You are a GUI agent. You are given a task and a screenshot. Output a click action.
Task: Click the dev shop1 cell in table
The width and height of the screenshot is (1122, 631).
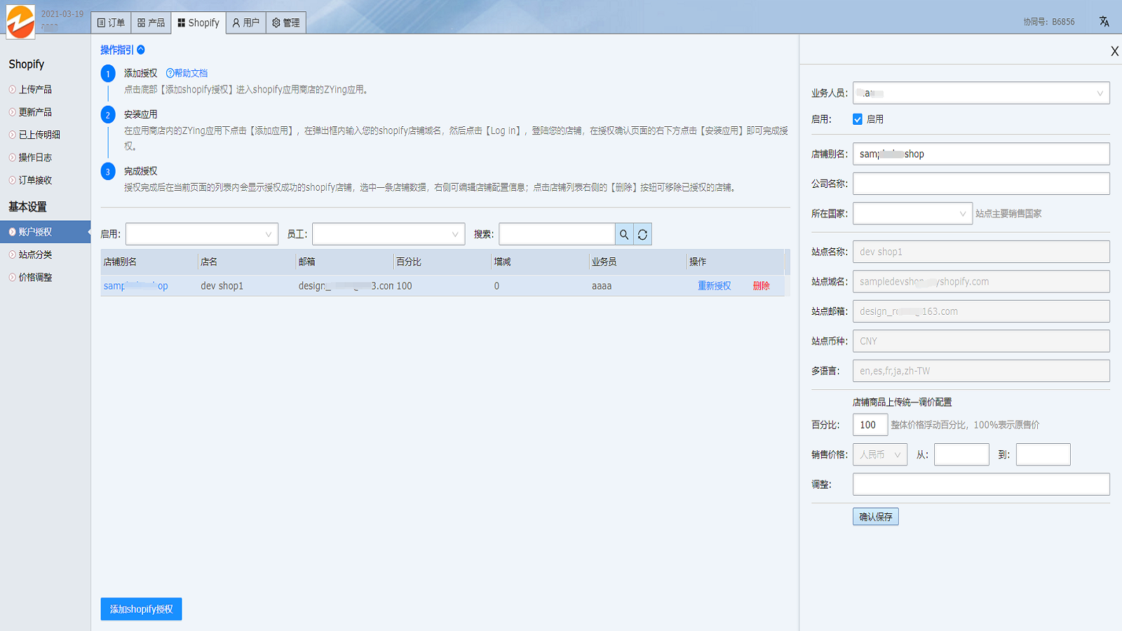coord(222,286)
